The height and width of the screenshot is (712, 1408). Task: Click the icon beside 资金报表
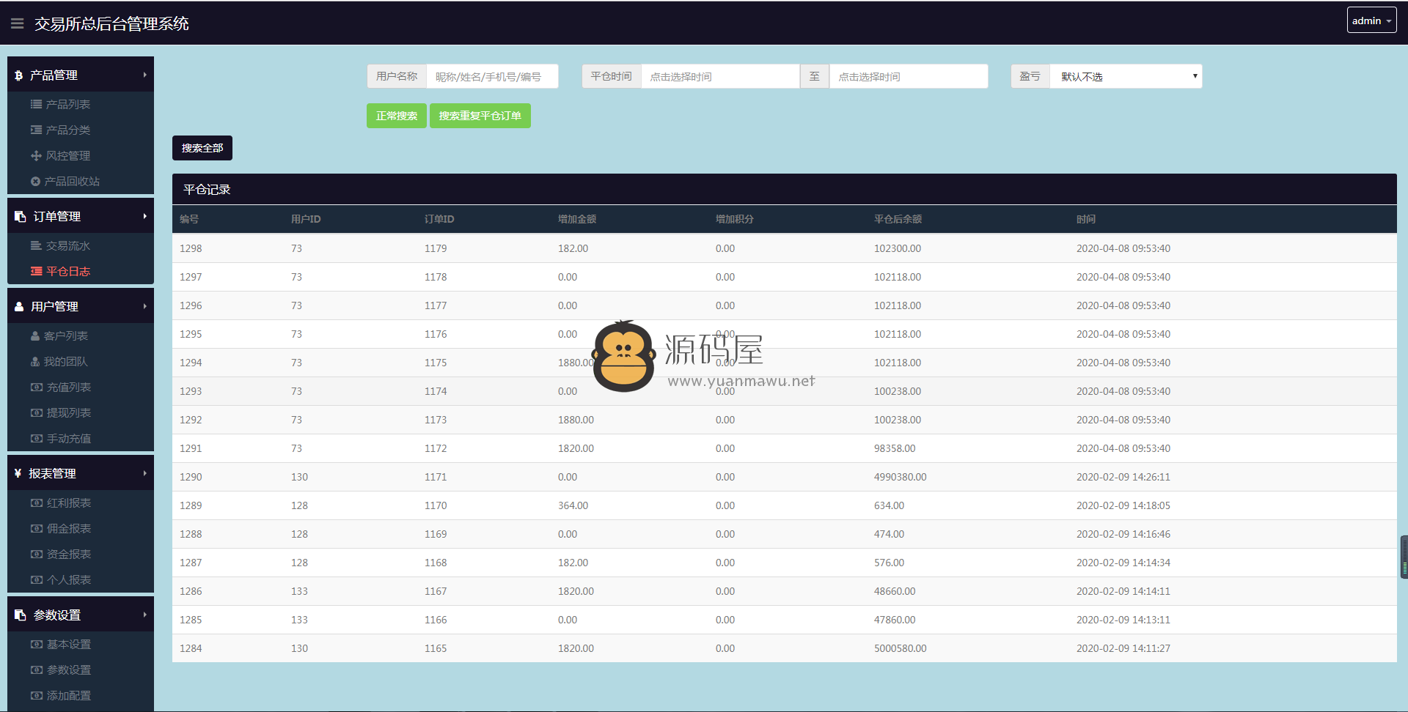[36, 554]
